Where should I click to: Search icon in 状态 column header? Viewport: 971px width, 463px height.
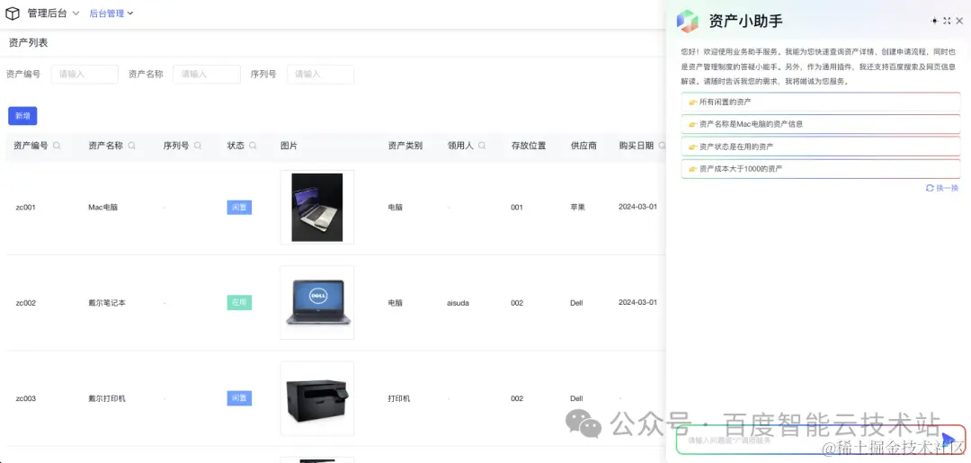pos(253,146)
